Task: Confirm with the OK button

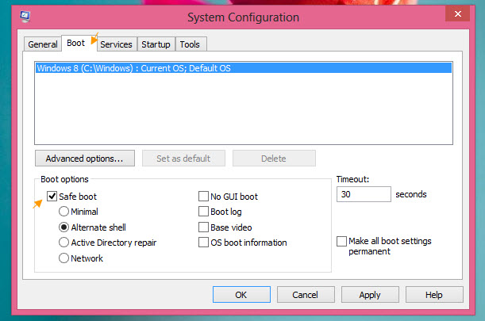Action: 241,294
